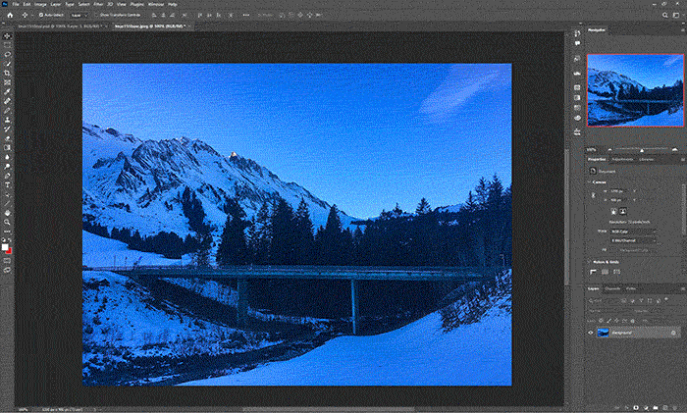Toggle grid icon under Rulers & Grids
The image size is (687, 413).
tap(606, 272)
